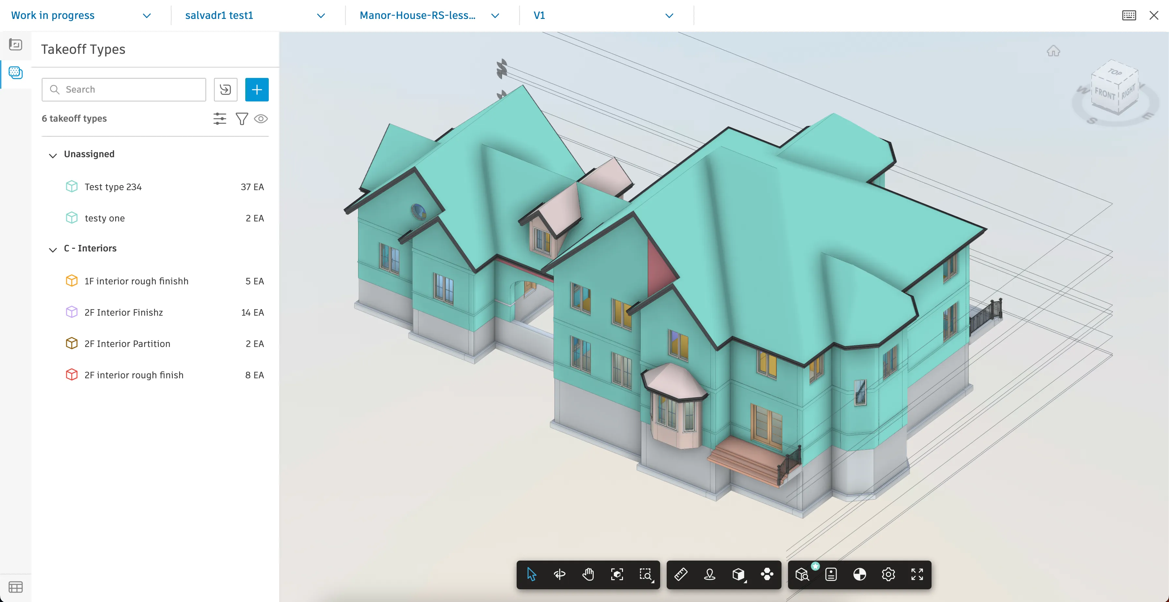Screen dimensions: 1169x602
Task: Collapse the C - Interiors group
Action: 53,249
